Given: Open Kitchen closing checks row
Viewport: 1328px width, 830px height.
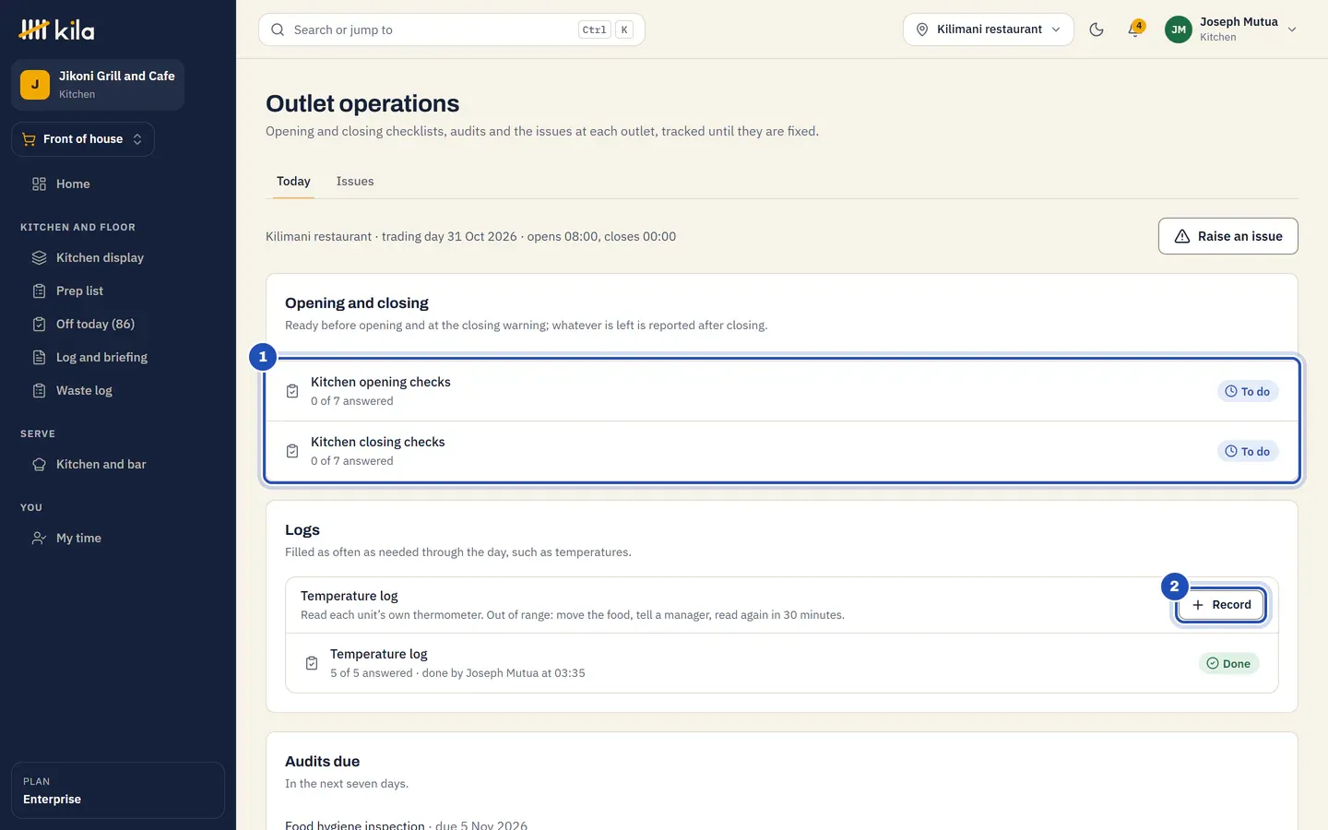Looking at the screenshot, I should tap(782, 451).
